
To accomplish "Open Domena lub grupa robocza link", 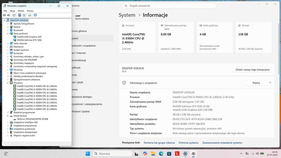I will (159, 143).
